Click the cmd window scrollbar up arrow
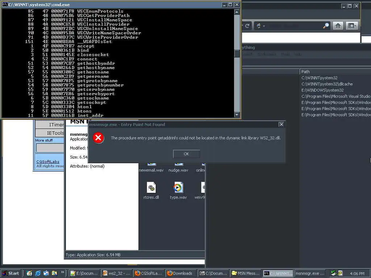 (237, 12)
